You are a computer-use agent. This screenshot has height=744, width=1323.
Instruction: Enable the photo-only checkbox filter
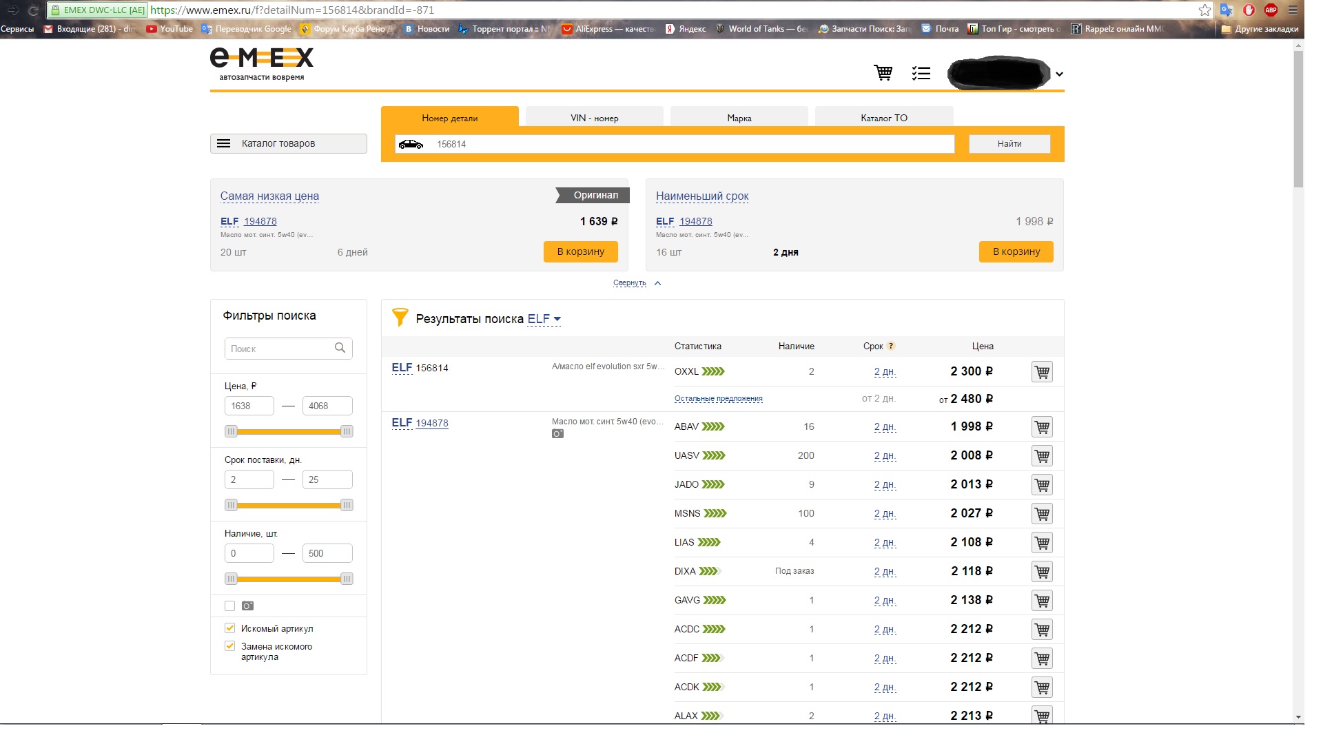(x=230, y=606)
